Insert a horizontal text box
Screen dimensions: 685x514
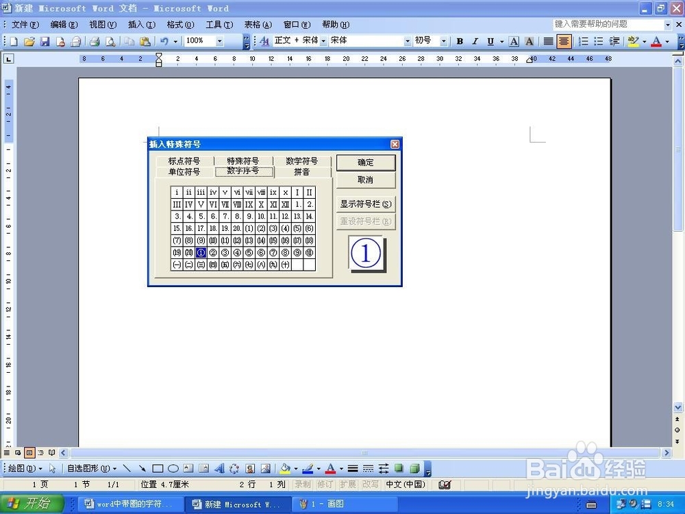coord(188,469)
